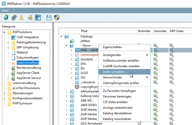Click the Geoindex magnifier icon for DIN row

(156, 64)
